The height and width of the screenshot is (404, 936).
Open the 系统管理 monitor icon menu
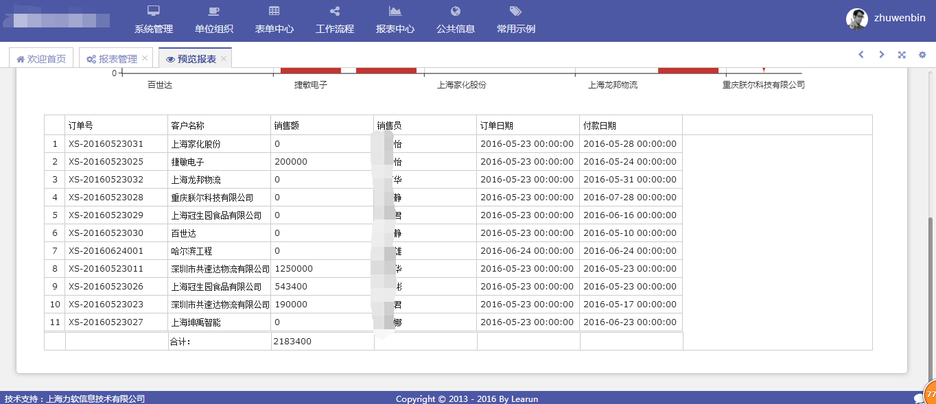(154, 11)
